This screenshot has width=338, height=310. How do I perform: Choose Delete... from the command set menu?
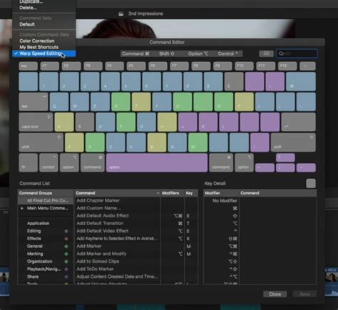(28, 8)
